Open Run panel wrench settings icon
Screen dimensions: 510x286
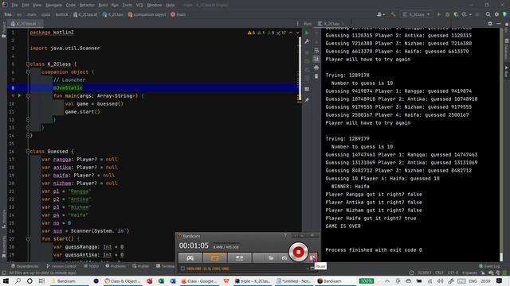307,41
